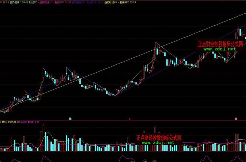Screen dimensions: 246x162
Task: Click the lowest candlestick at far left bottom
Action: click(5, 111)
